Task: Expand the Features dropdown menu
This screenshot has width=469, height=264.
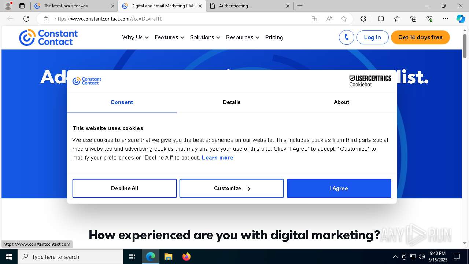Action: [169, 37]
